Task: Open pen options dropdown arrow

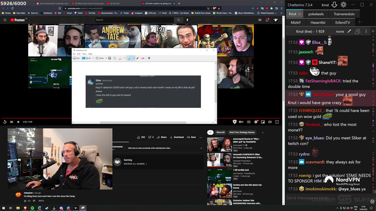Action: click(x=134, y=58)
